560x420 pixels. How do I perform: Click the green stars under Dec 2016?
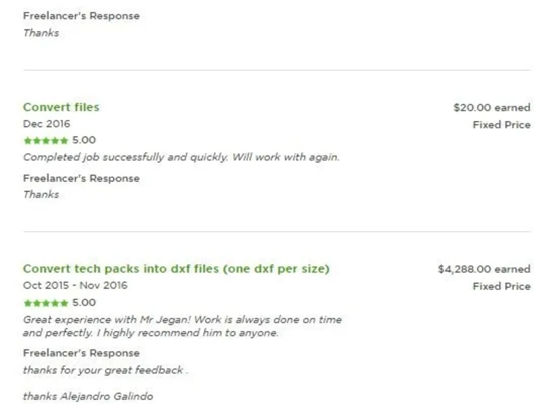(45, 141)
